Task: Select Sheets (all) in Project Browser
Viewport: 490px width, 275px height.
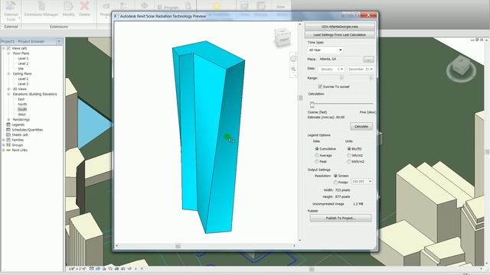Action: [20, 134]
